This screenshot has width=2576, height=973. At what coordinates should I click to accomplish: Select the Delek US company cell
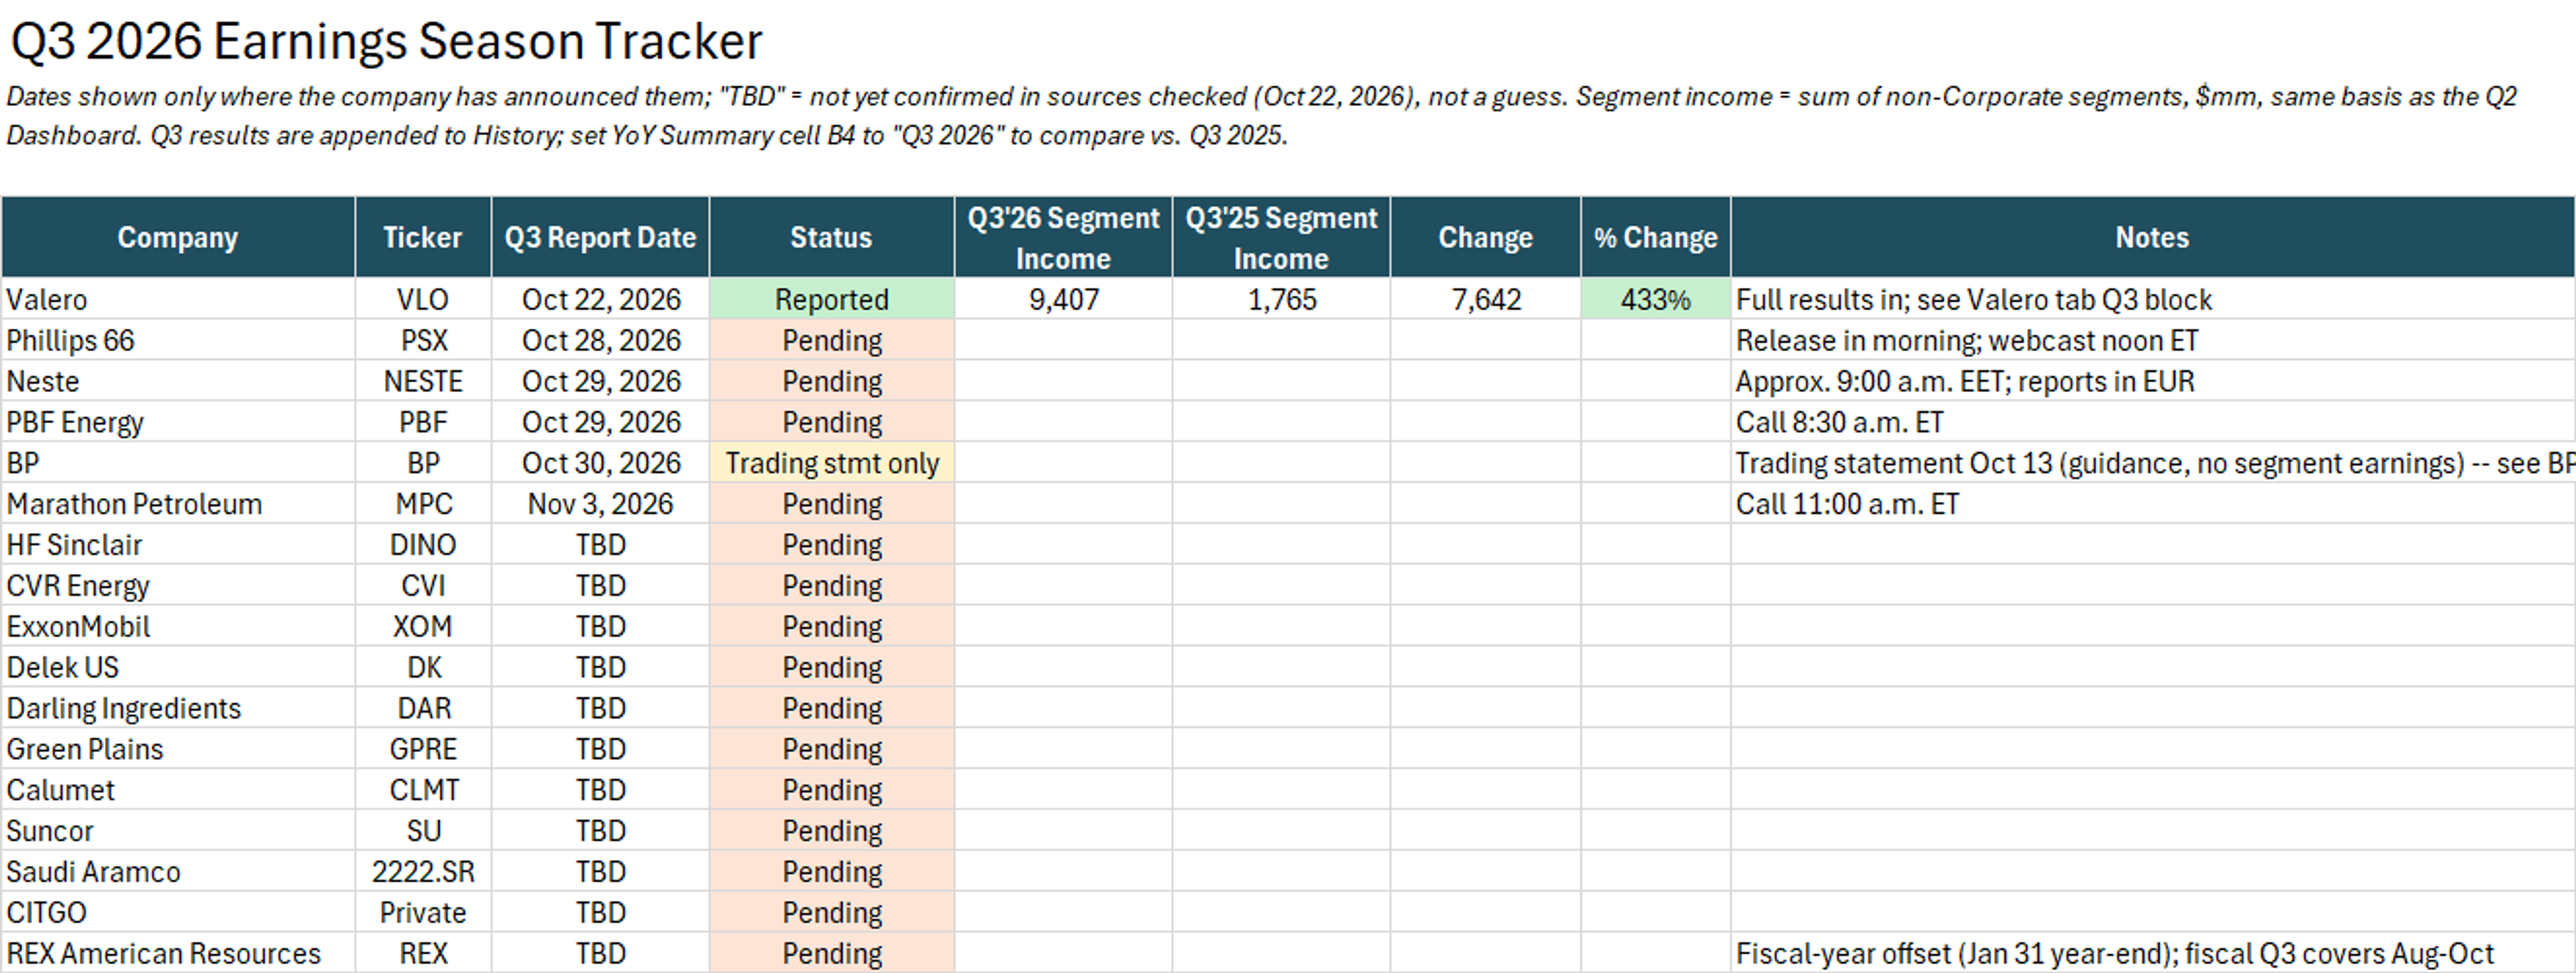178,667
